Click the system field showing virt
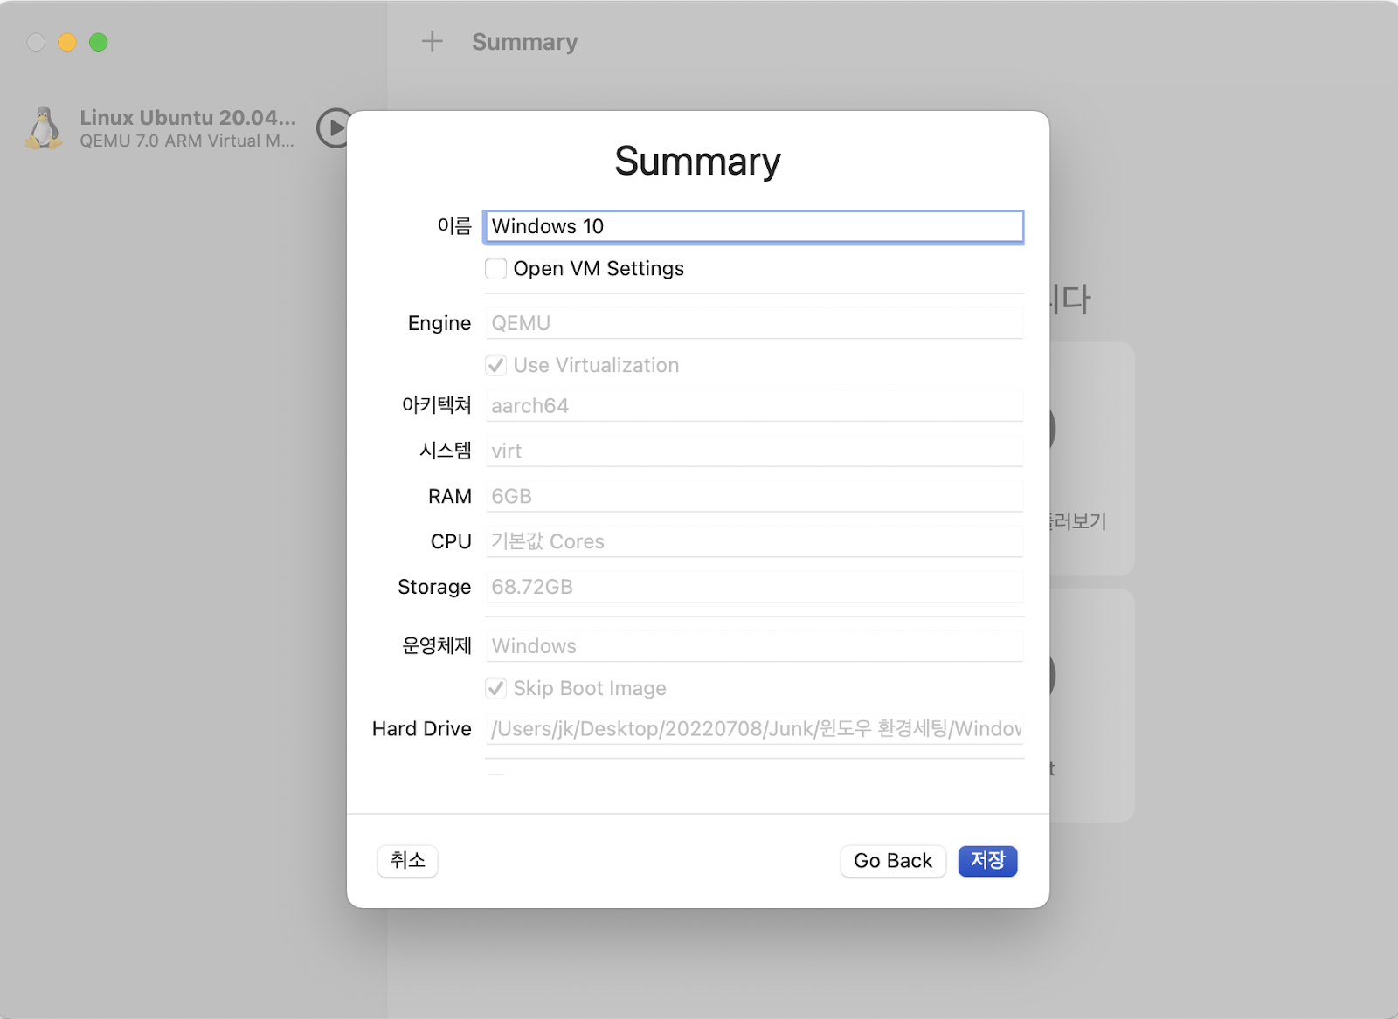This screenshot has height=1019, width=1398. point(754,451)
